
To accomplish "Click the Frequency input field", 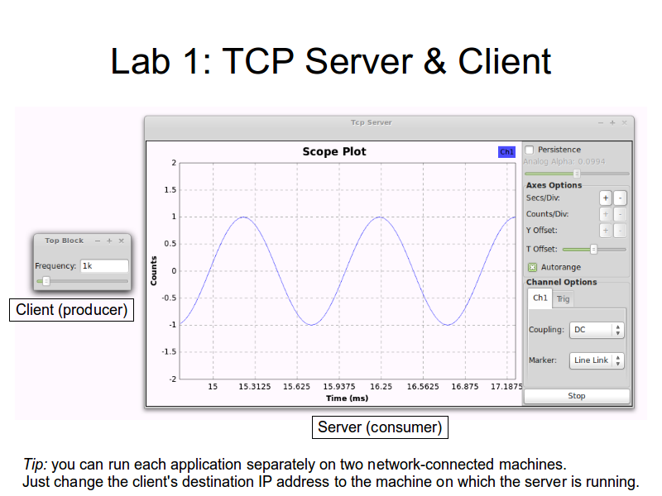I will (103, 266).
